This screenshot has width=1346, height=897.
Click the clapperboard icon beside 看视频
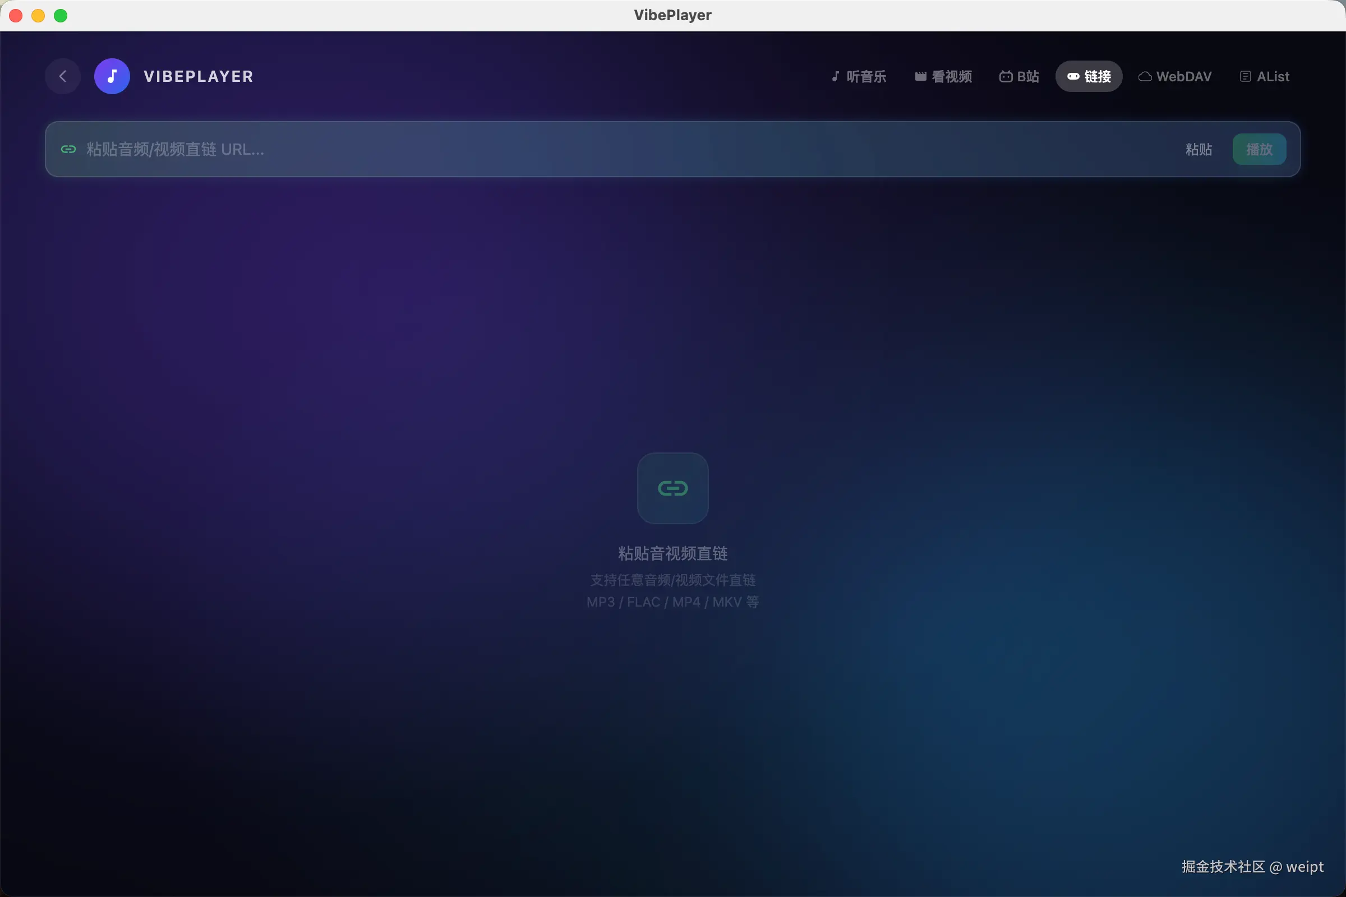tap(920, 76)
